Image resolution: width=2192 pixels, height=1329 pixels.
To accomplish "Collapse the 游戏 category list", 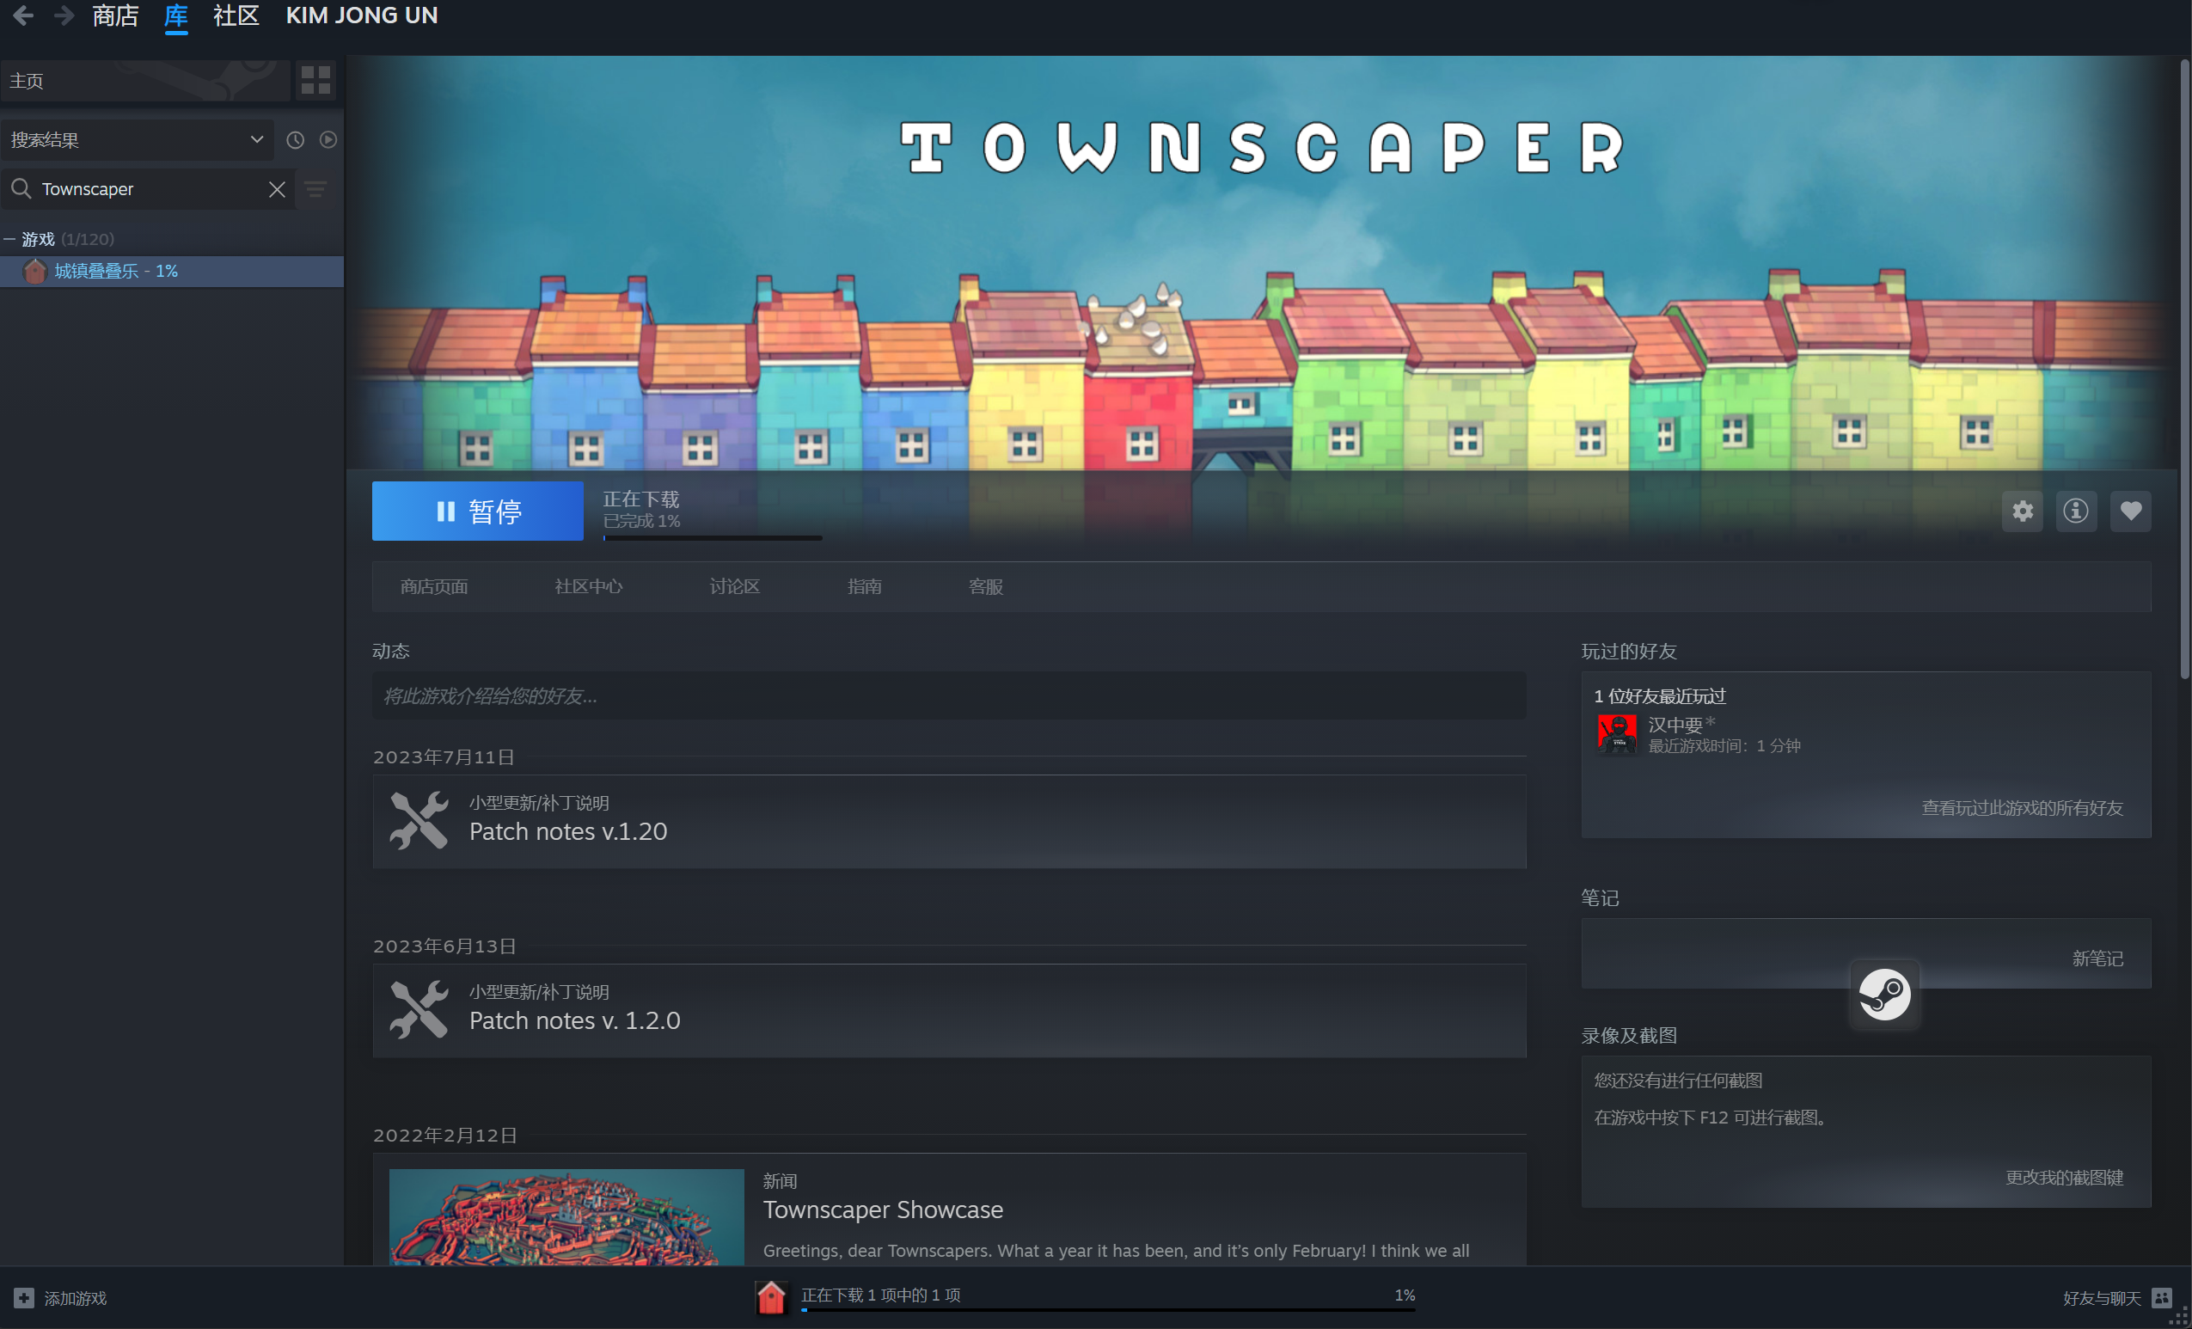I will pos(9,238).
